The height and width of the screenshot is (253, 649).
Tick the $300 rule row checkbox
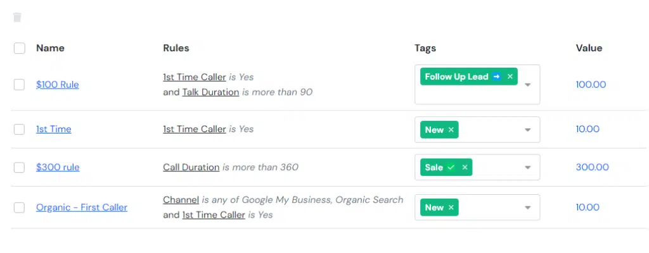[20, 168]
